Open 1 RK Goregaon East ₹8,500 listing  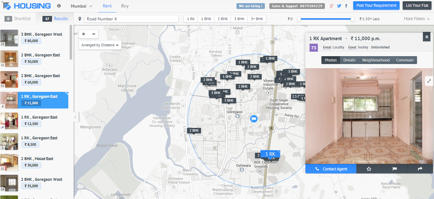[34, 142]
